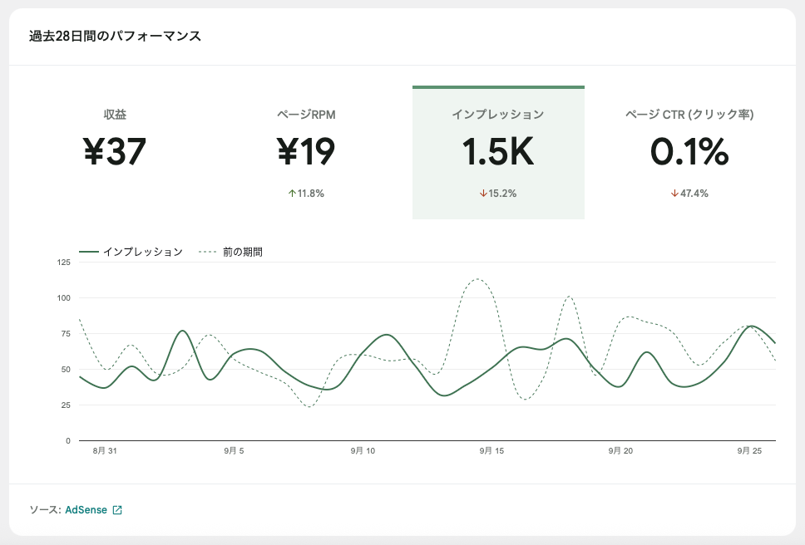Viewport: 805px width, 545px height.
Task: Open the AdSense source link
Action: pos(86,510)
